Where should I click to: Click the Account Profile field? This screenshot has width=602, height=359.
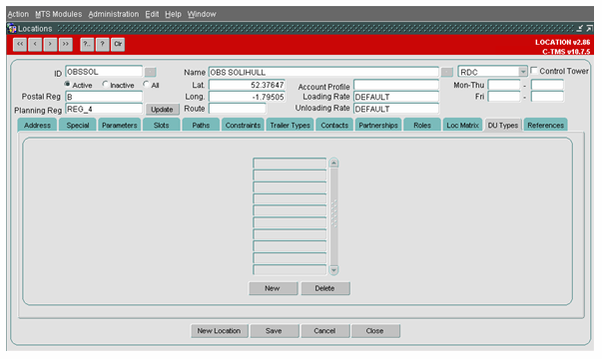(396, 85)
